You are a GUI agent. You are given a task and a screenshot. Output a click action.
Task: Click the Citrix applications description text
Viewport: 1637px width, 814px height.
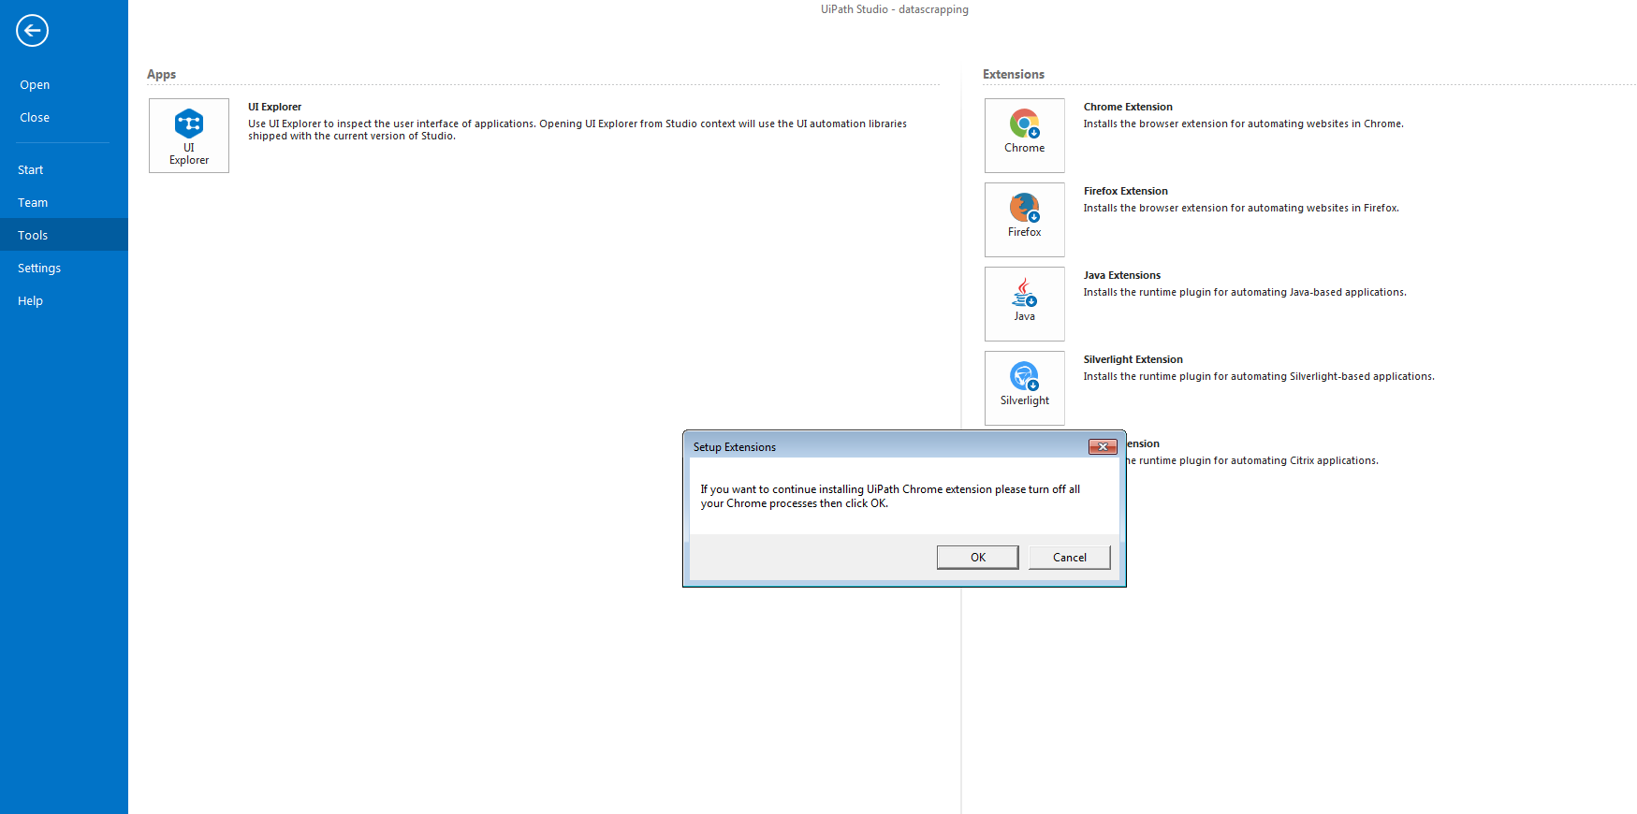click(x=1252, y=460)
